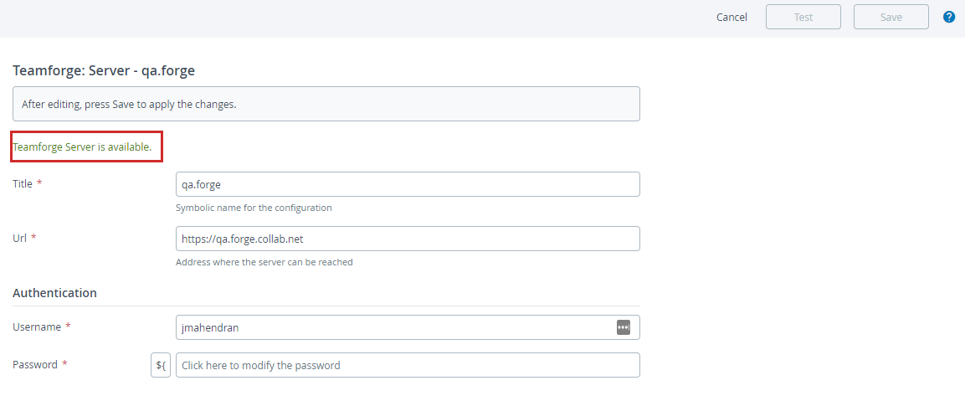This screenshot has height=401, width=965.
Task: Click the Authentication section header
Action: coord(54,293)
